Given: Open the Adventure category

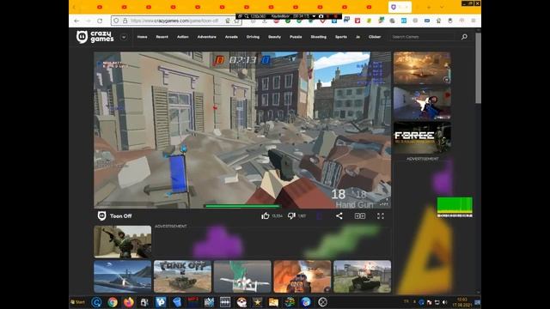Looking at the screenshot, I should pos(206,37).
